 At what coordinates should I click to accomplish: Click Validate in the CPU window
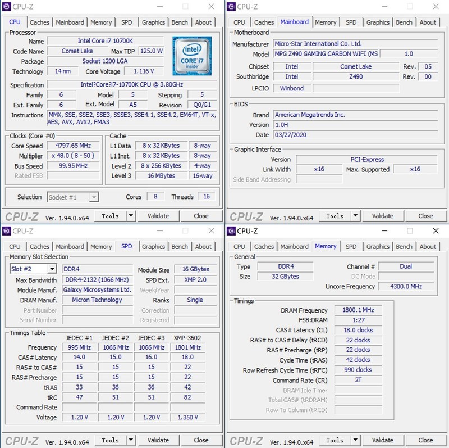pos(159,215)
